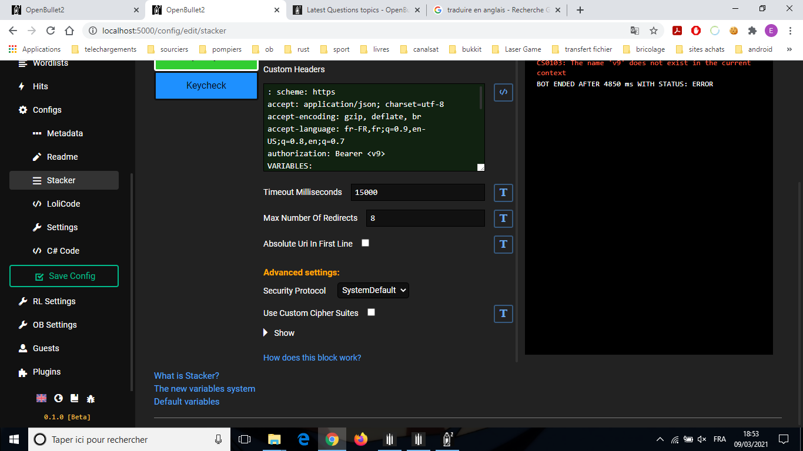Reload the page with the refresh icon
Image resolution: width=803 pixels, height=451 pixels.
pos(51,31)
